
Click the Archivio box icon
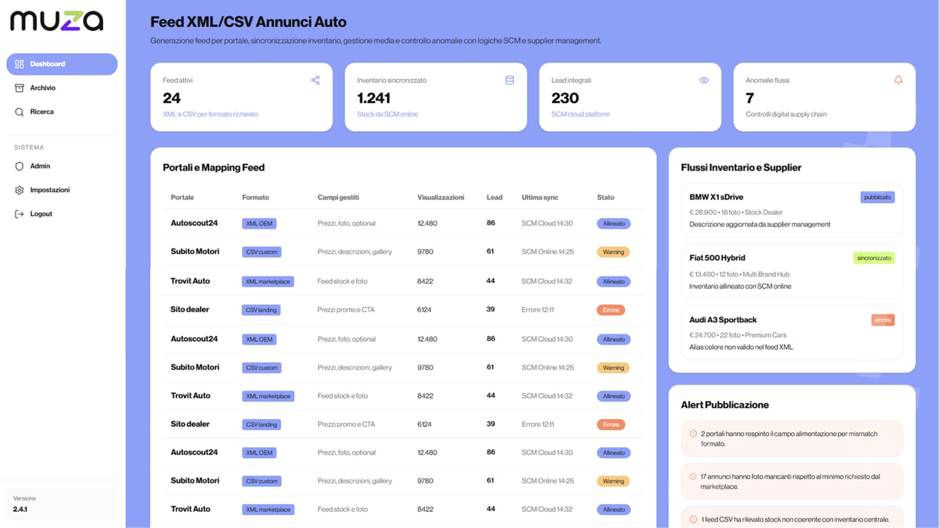point(20,88)
